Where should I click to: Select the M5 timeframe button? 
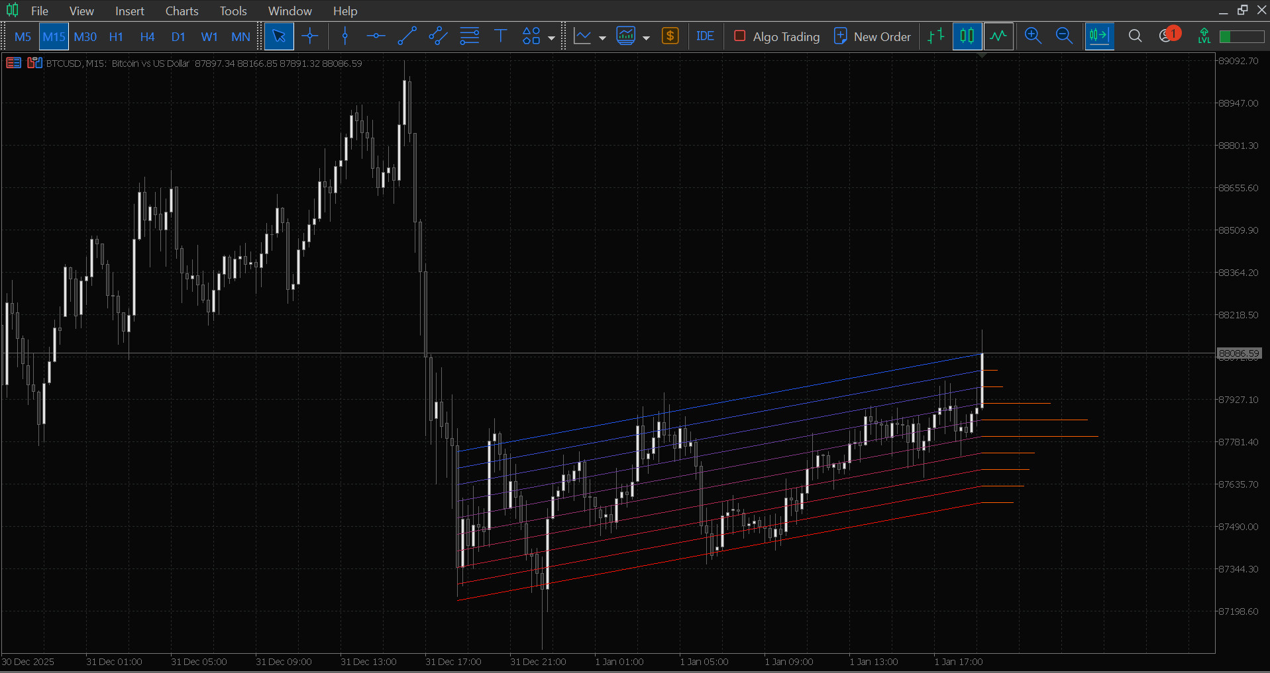click(x=23, y=37)
